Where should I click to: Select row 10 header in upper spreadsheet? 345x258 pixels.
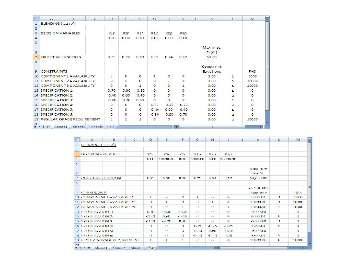coord(36,76)
